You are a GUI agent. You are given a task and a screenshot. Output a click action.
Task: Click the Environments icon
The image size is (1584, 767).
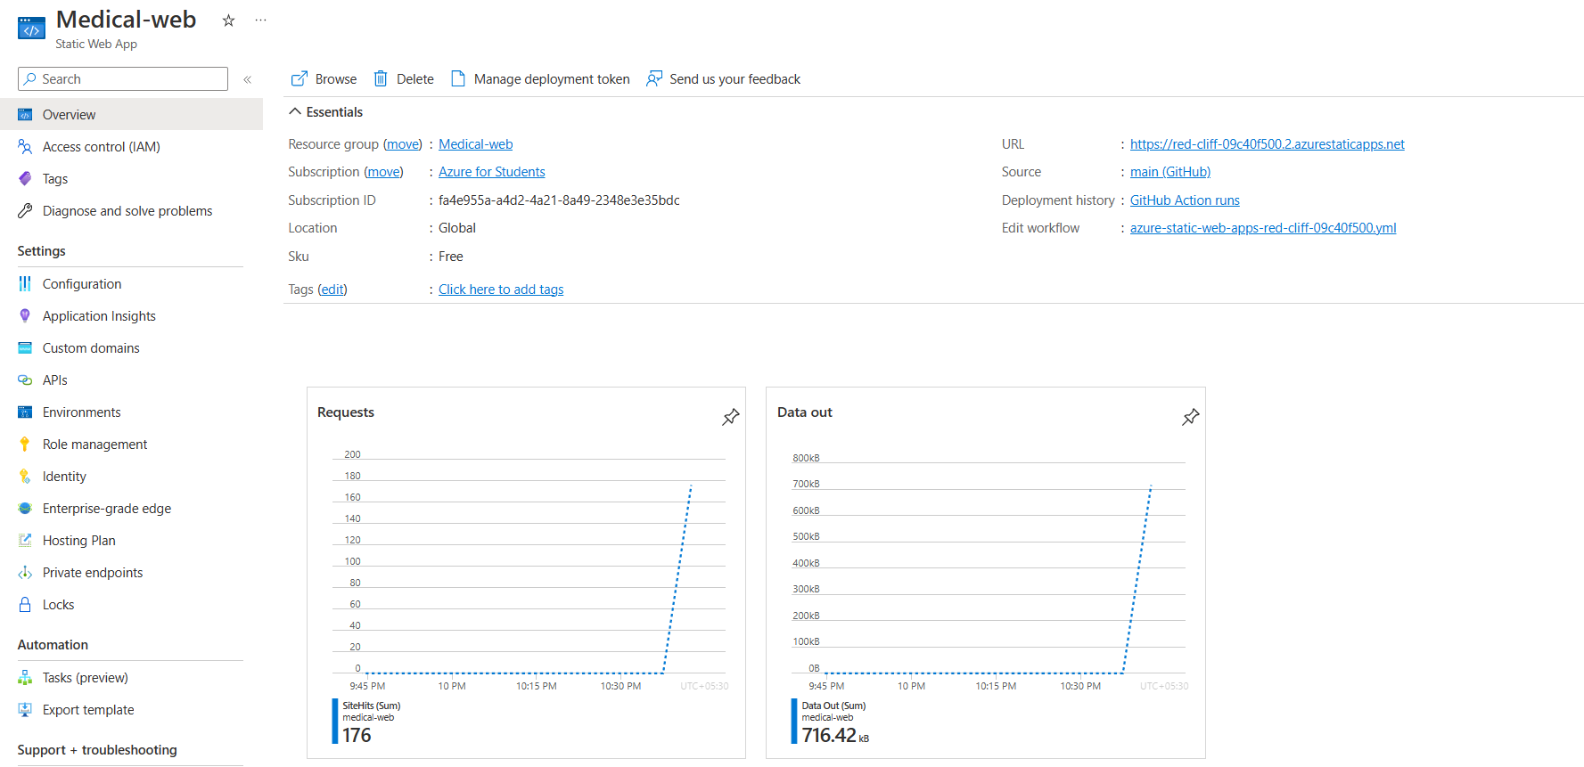25,412
